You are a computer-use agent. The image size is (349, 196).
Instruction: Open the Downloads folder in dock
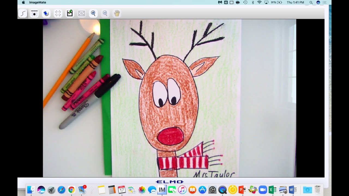(308, 189)
